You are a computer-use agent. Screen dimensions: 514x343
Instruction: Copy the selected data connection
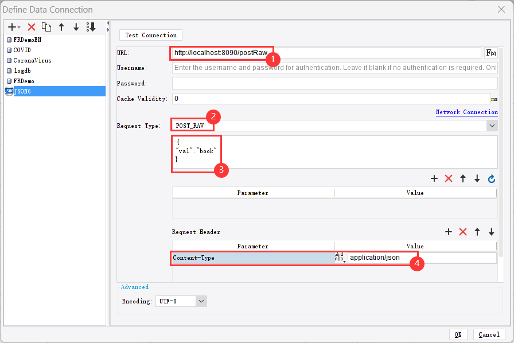tap(46, 26)
